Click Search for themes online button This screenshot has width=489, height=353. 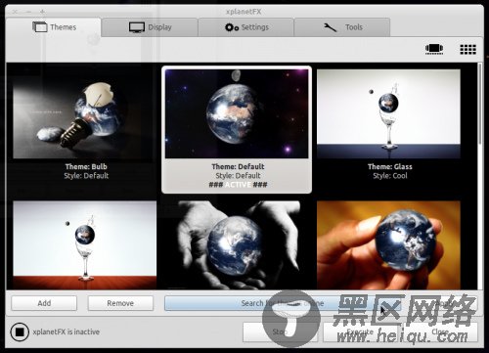(283, 303)
